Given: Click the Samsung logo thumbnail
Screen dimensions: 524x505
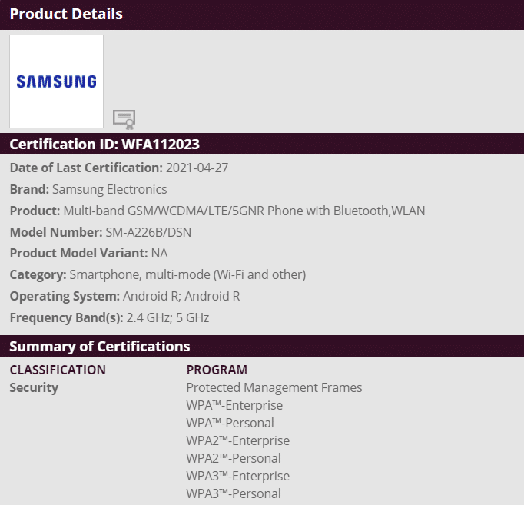Looking at the screenshot, I should click(x=56, y=81).
